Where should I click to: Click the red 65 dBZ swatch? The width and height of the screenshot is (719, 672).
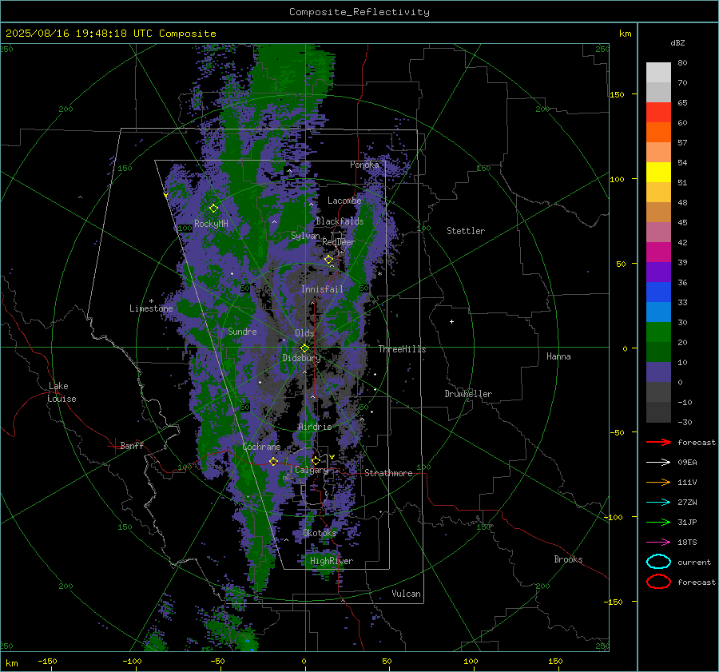tap(658, 112)
